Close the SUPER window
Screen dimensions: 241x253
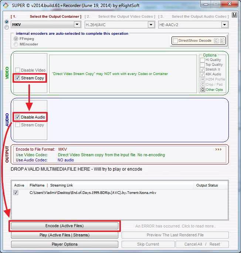tap(230, 4)
